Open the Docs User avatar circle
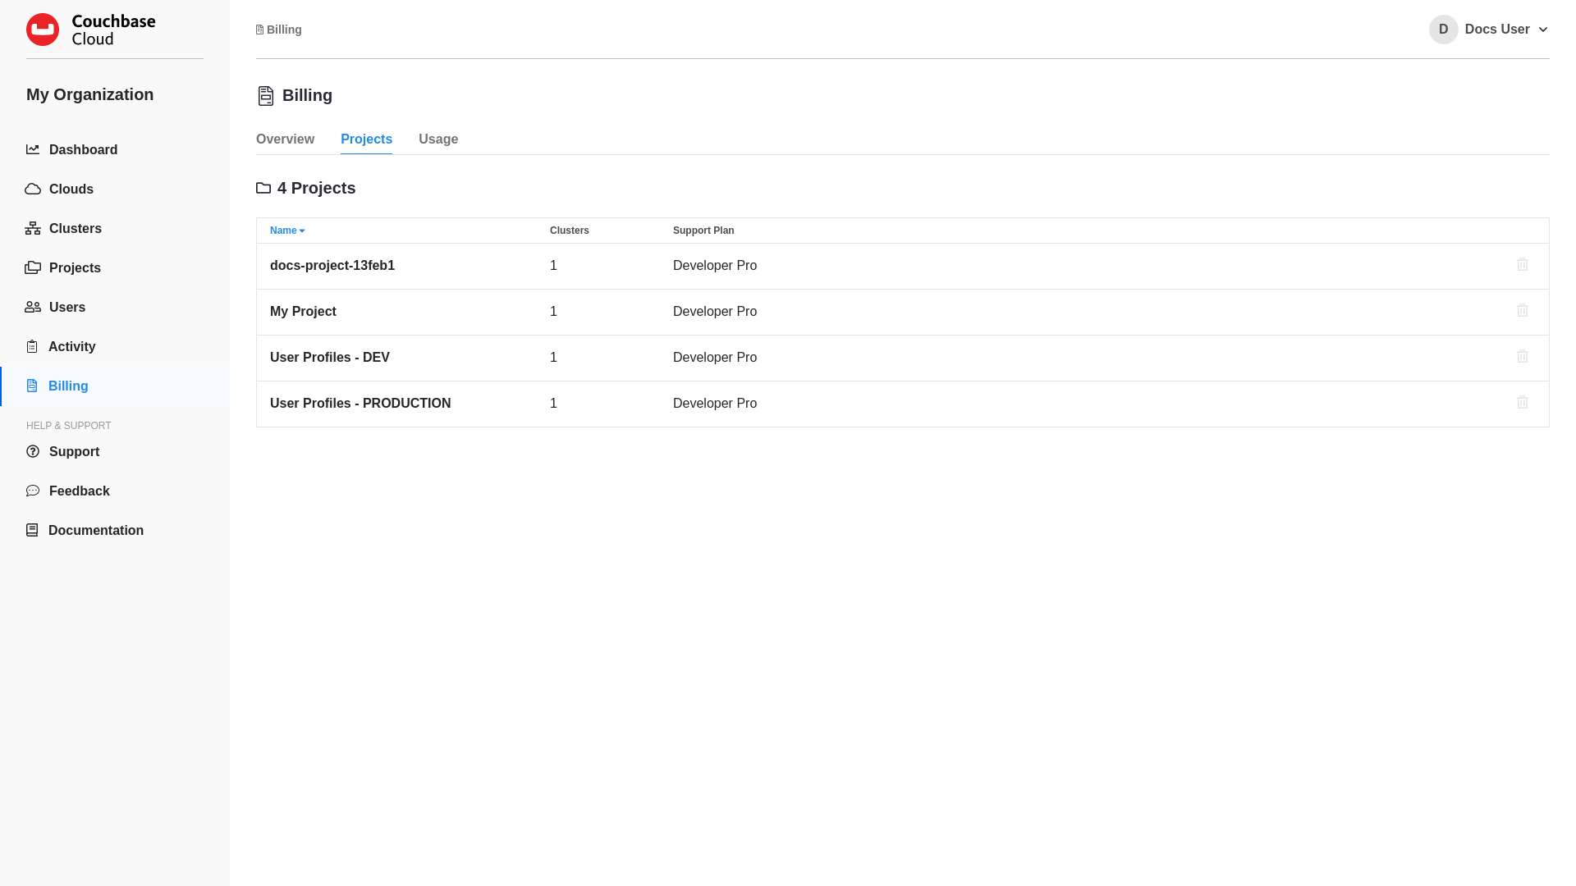The height and width of the screenshot is (886, 1576). pos(1443,30)
